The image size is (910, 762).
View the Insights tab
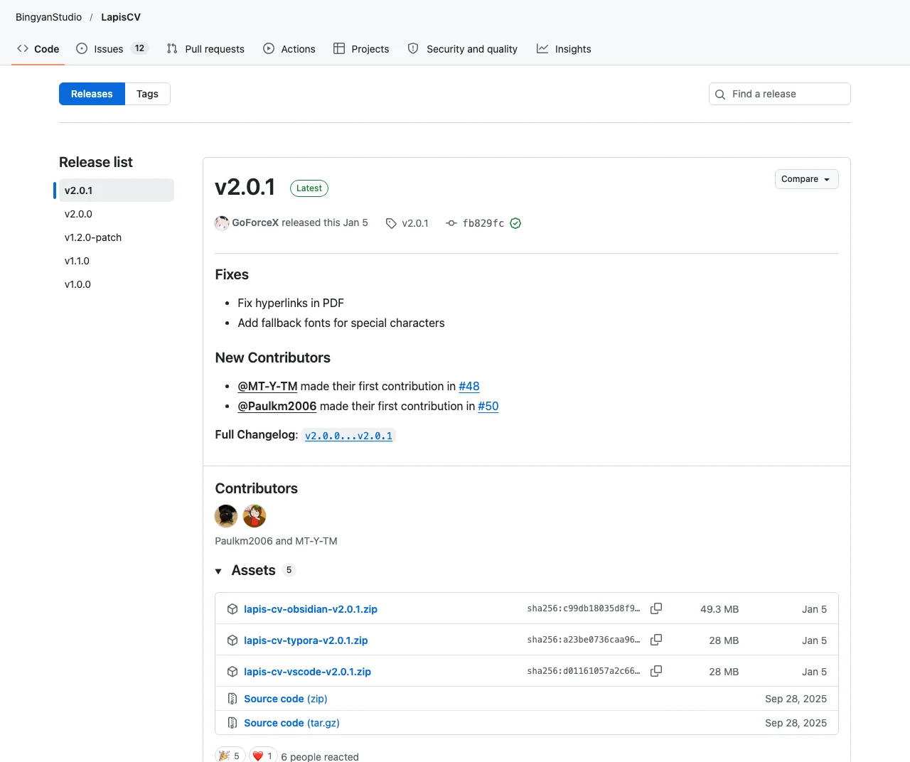tap(564, 49)
